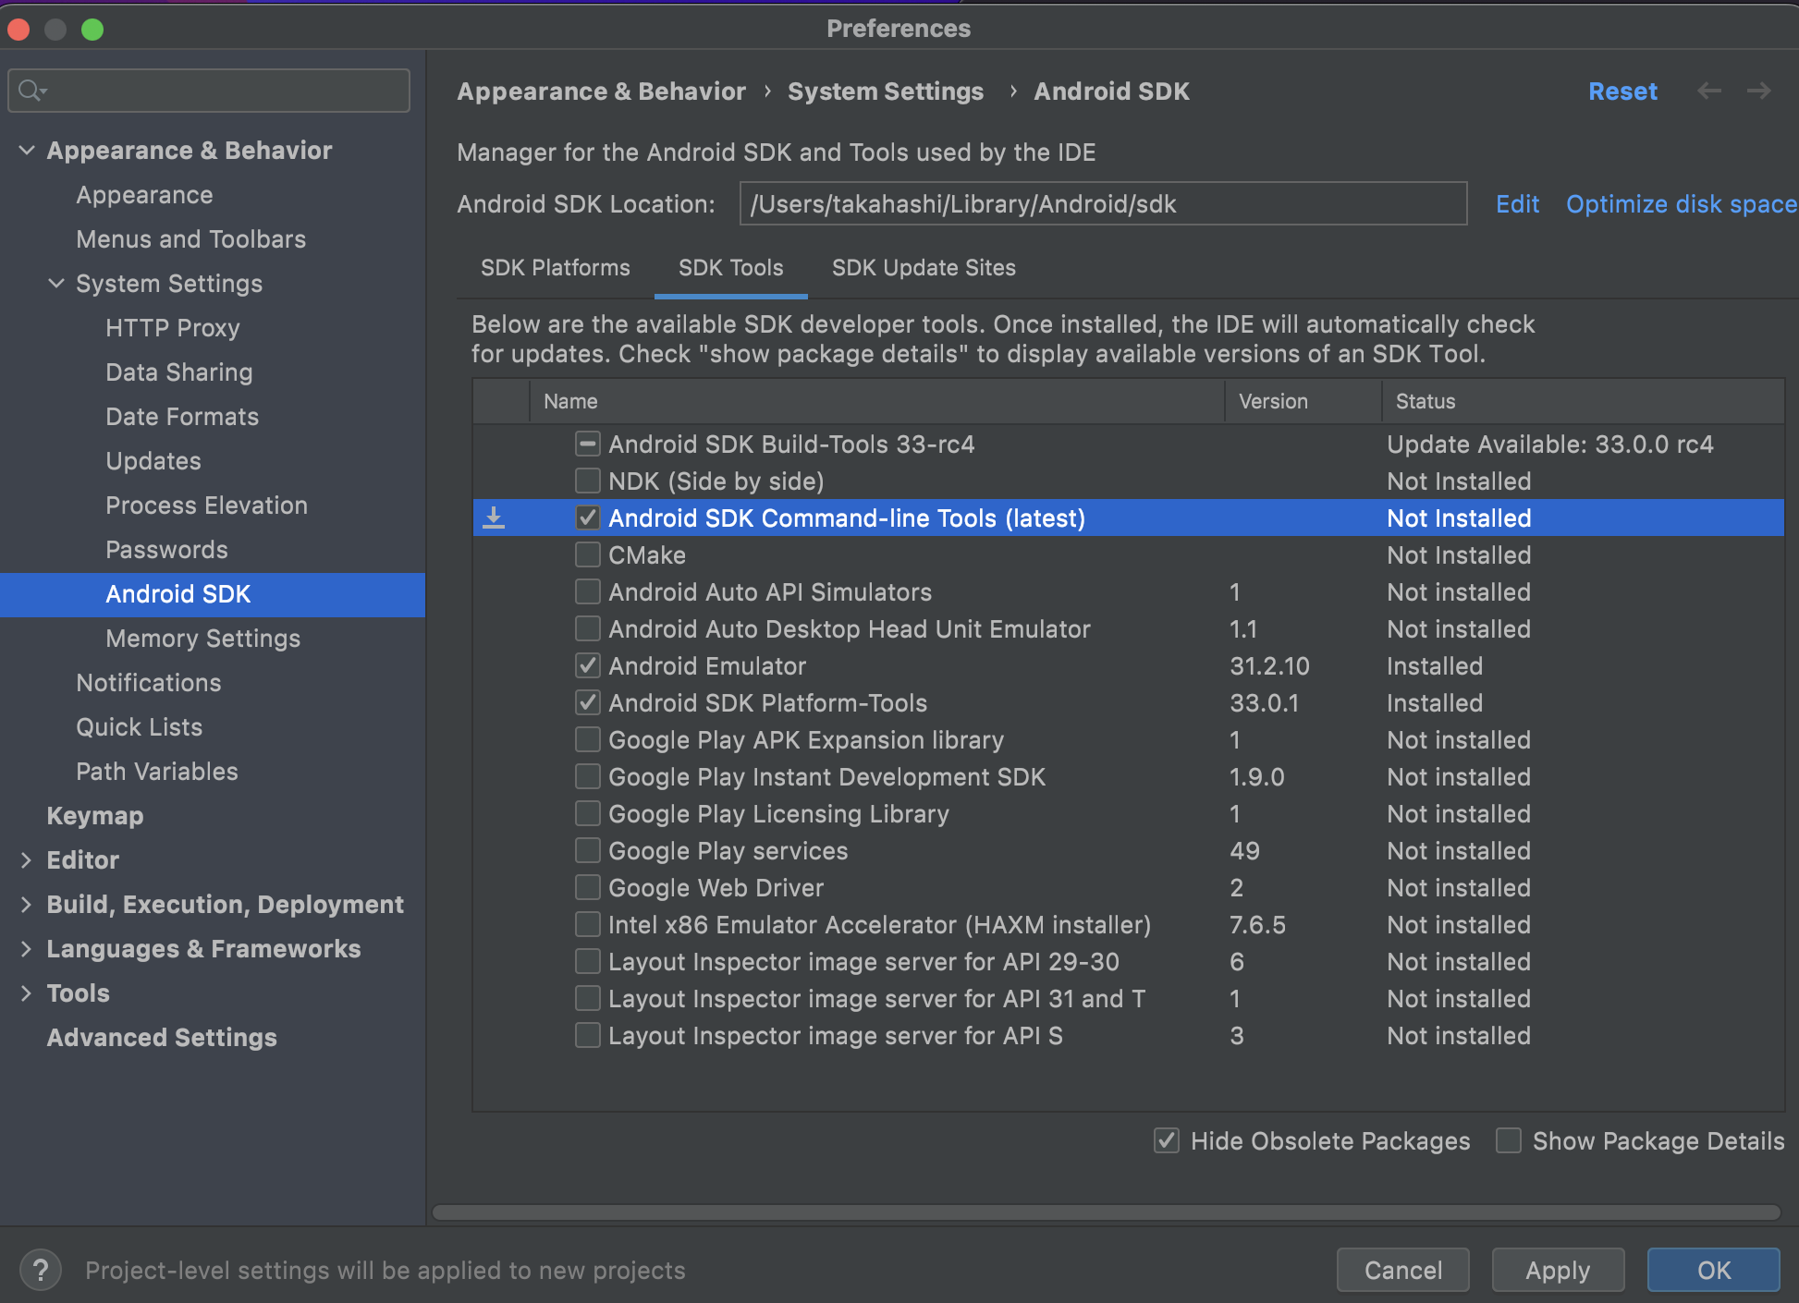This screenshot has width=1799, height=1303.
Task: Click the horizontal scrollbar at bottom
Action: tap(1106, 1212)
